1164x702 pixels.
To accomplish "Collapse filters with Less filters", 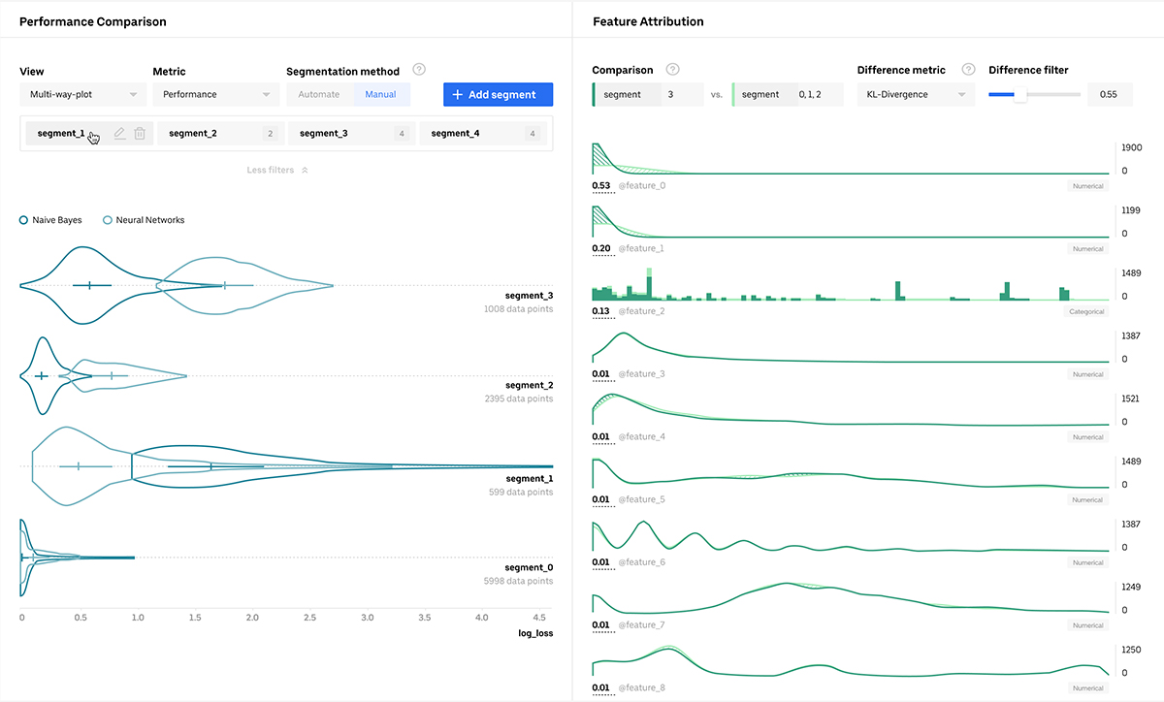I will pyautogui.click(x=276, y=170).
